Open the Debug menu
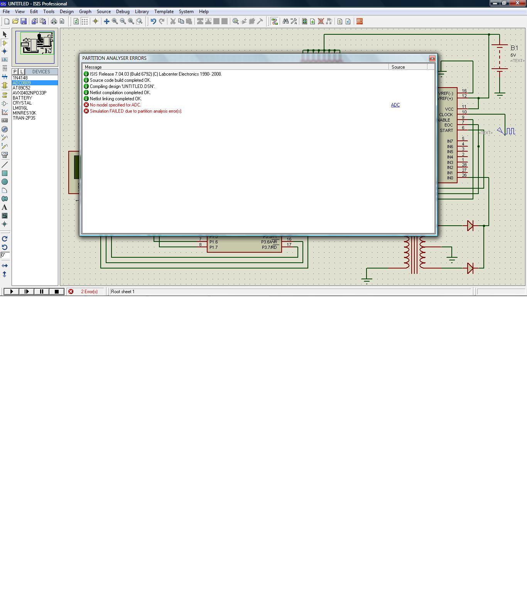 click(123, 12)
